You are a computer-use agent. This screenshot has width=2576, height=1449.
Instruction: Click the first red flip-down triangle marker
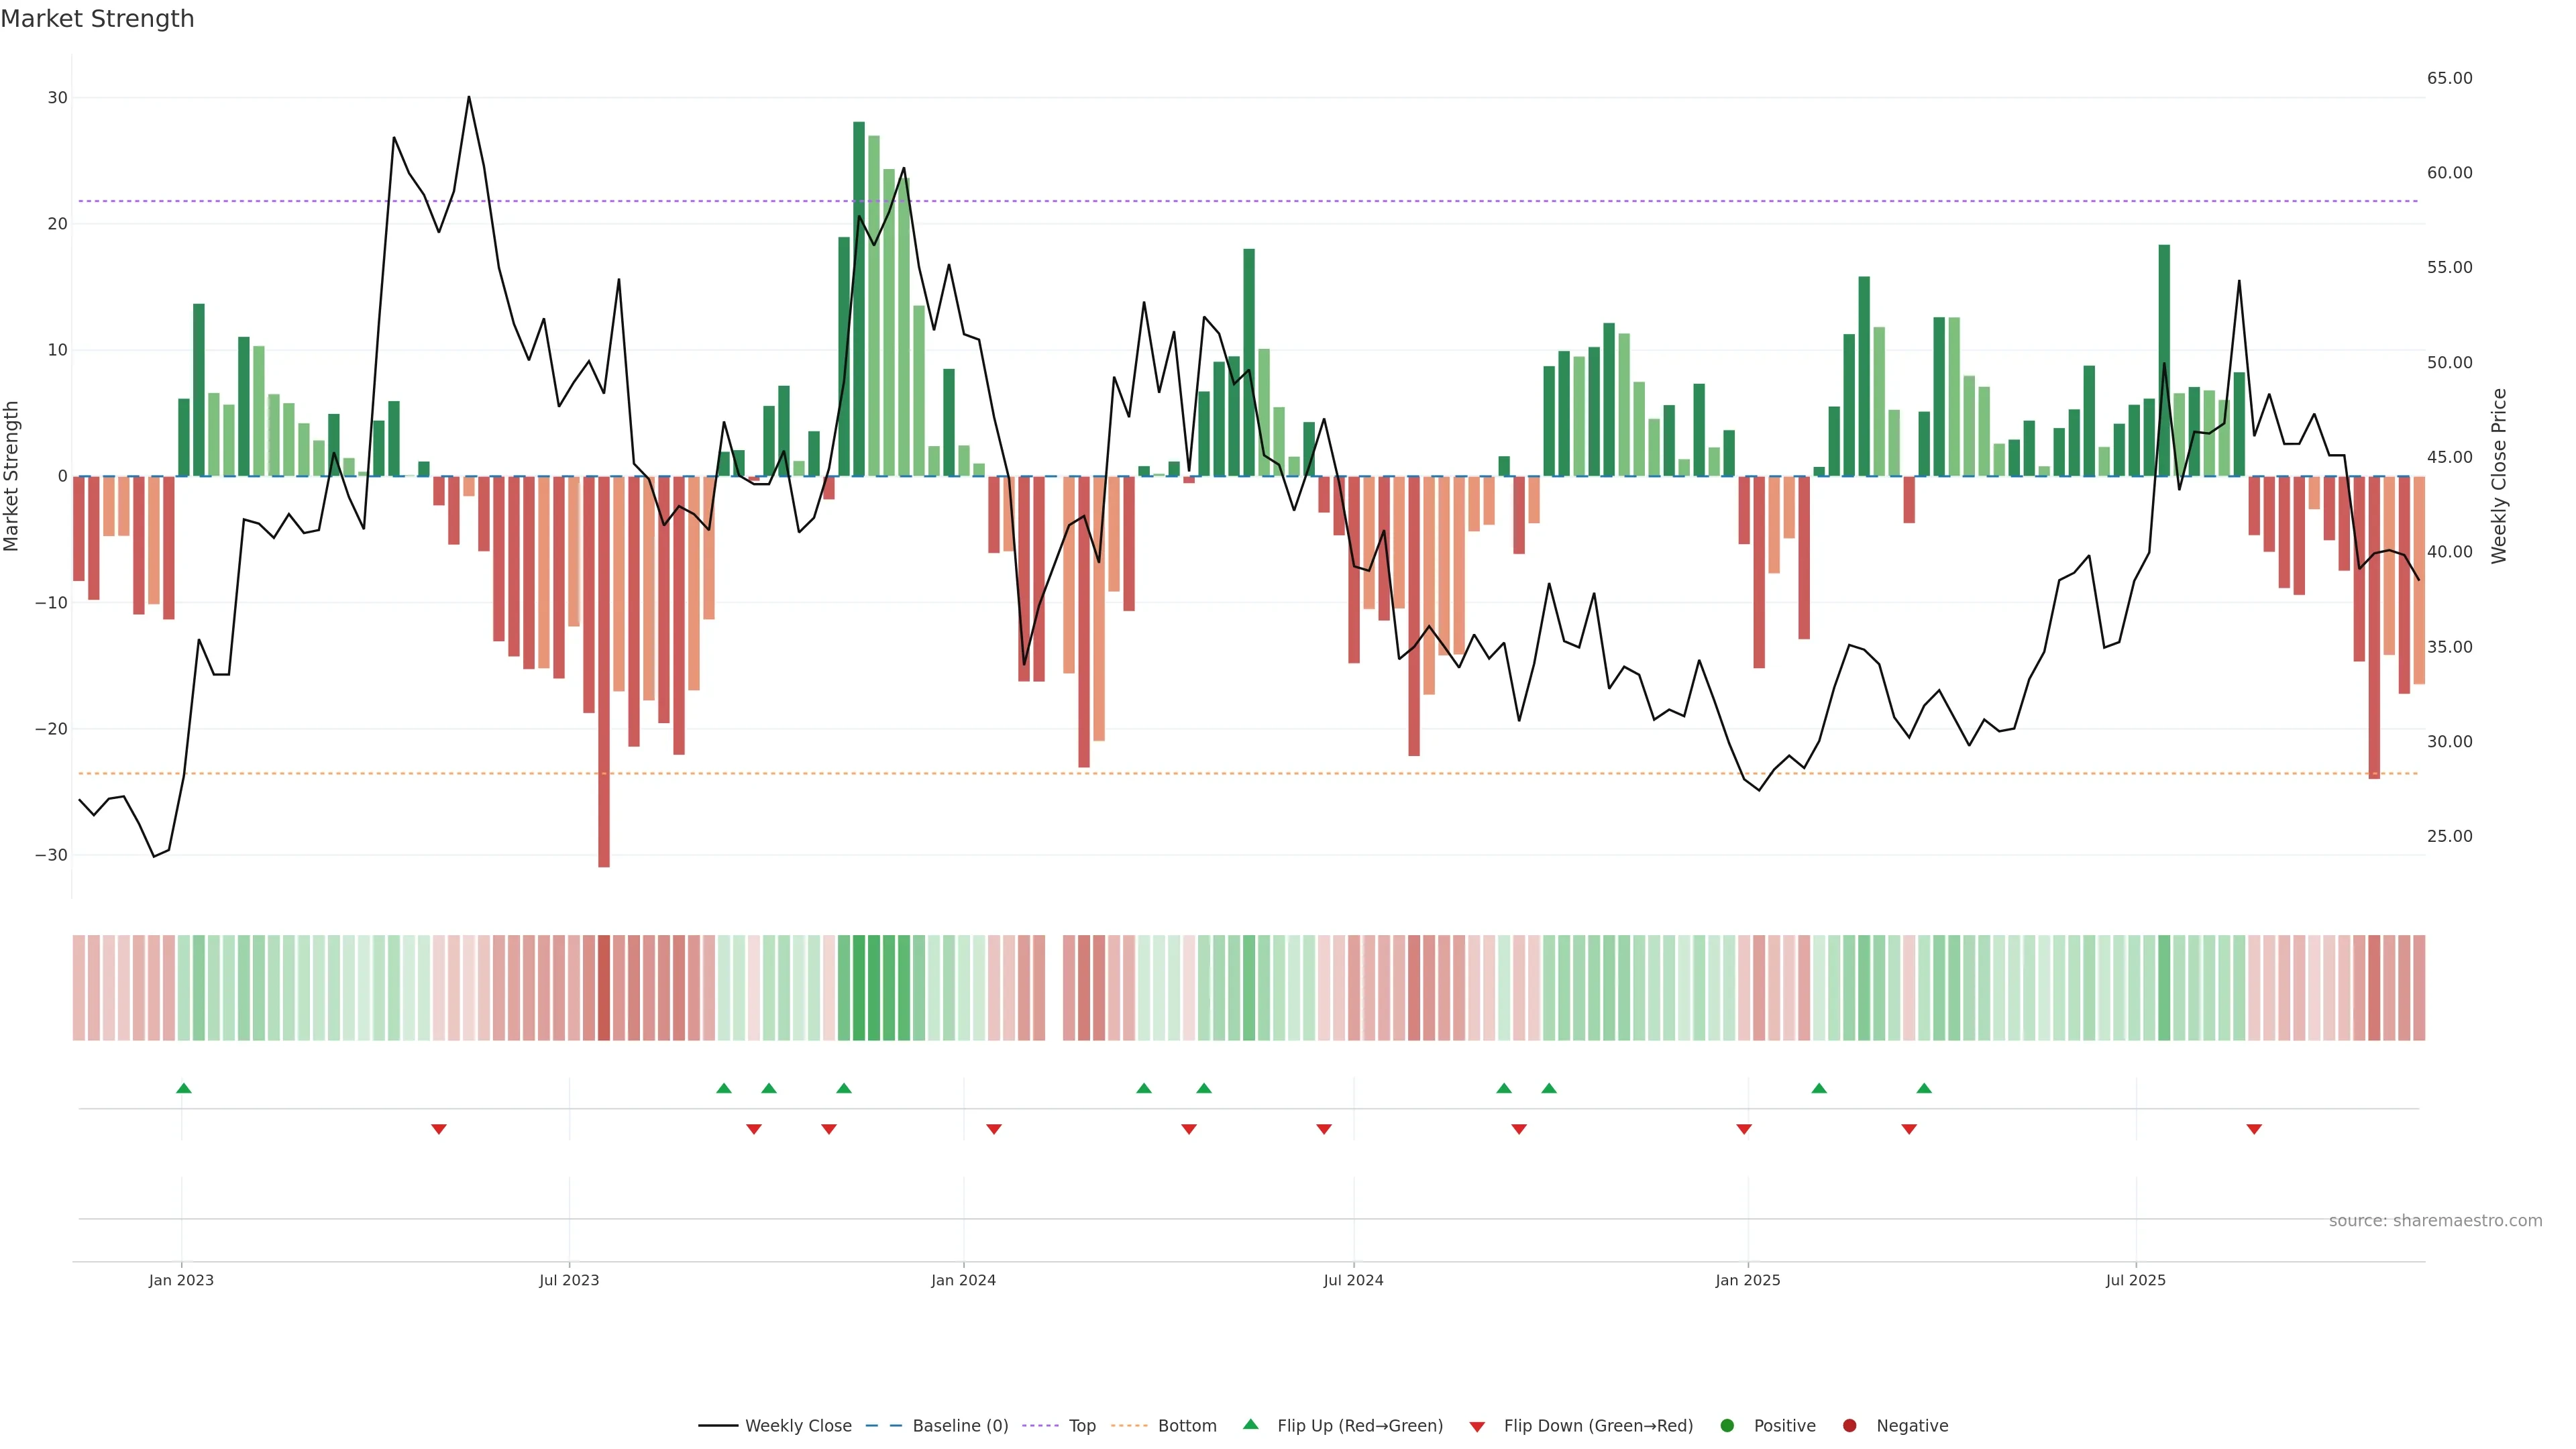point(439,1129)
